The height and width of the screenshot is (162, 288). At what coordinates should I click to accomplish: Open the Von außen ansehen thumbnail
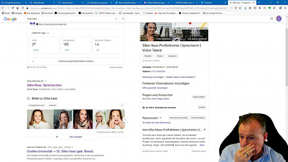tap(190, 35)
